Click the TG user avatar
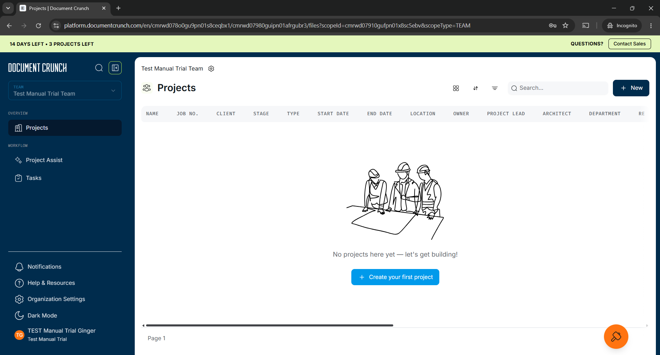The image size is (660, 355). coord(20,335)
